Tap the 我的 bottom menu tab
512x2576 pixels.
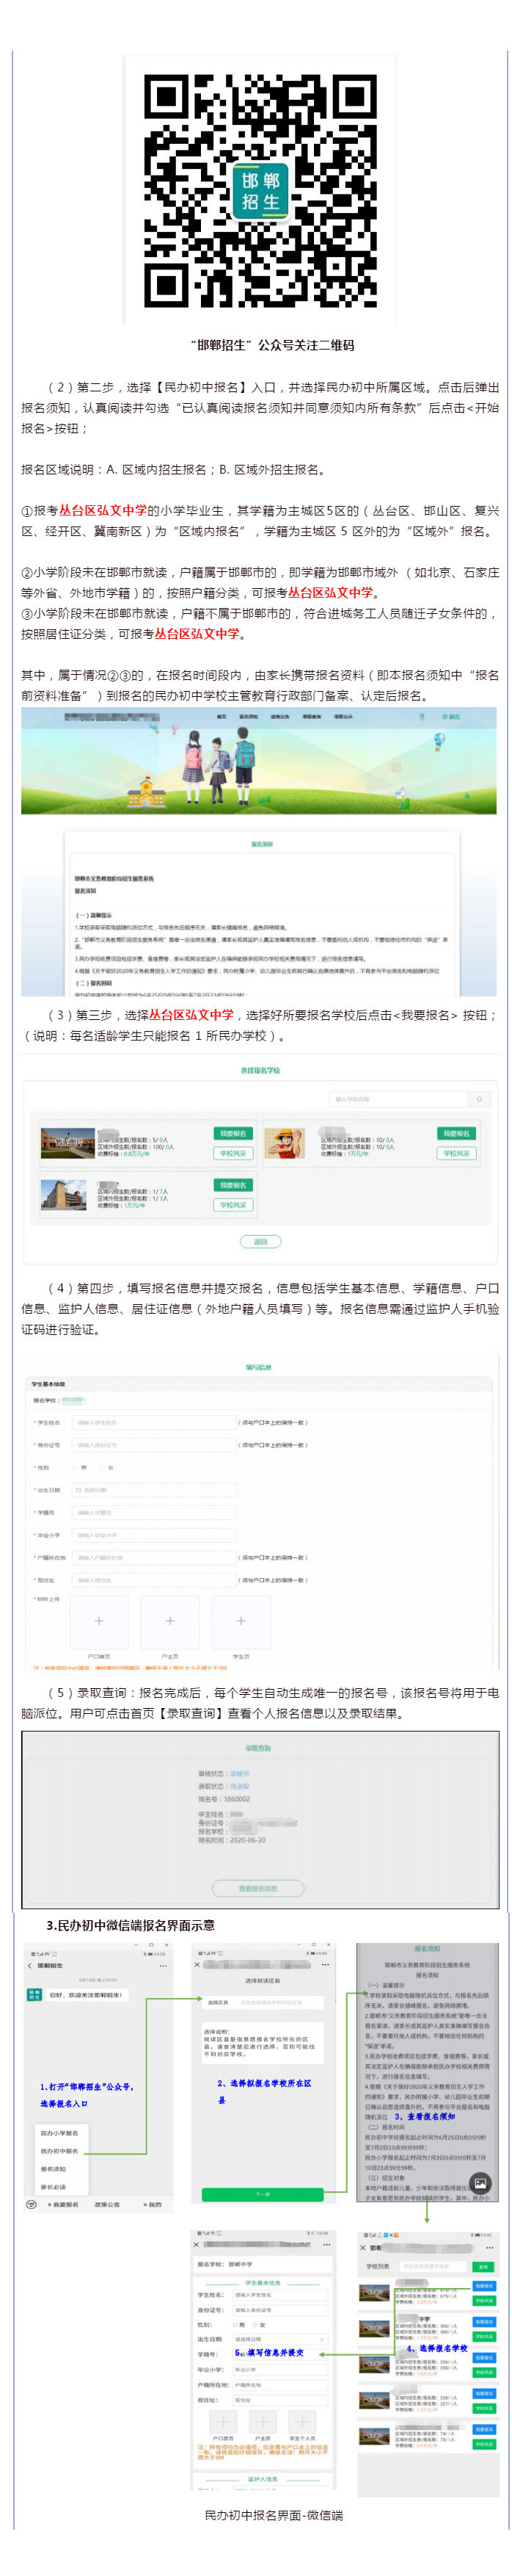pos(153,2204)
